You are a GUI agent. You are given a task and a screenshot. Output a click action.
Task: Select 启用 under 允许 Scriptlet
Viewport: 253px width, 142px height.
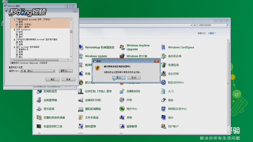[17, 35]
